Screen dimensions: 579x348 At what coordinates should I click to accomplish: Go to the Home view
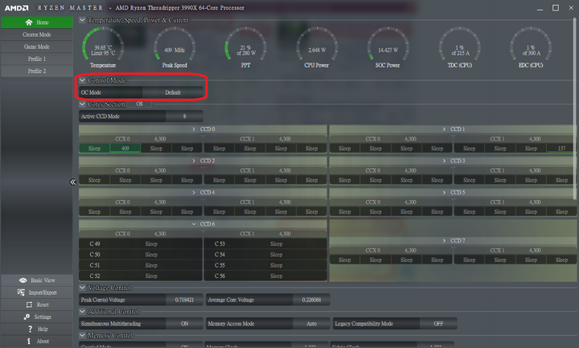(x=37, y=23)
